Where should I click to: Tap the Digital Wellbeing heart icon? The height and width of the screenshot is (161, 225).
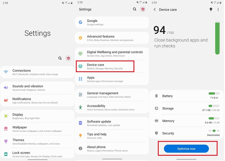[80, 53]
